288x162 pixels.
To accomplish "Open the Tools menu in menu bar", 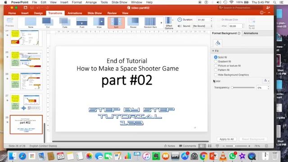I will pyautogui.click(x=104, y=2).
